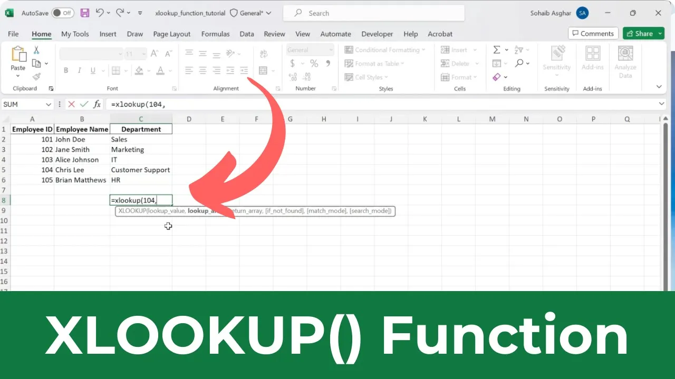675x379 pixels.
Task: Click the Wrap Text icon
Action: [263, 53]
